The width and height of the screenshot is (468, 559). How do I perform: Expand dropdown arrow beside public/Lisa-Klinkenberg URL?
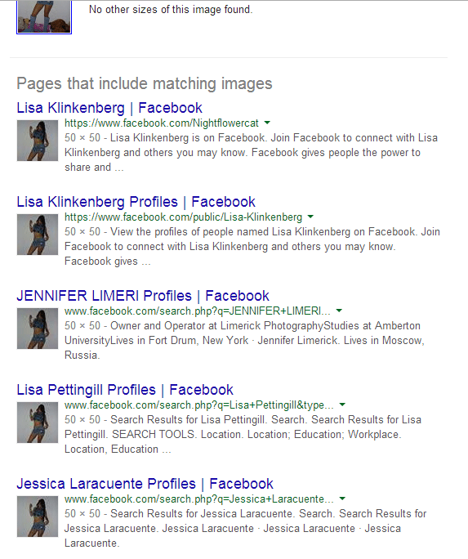click(310, 217)
